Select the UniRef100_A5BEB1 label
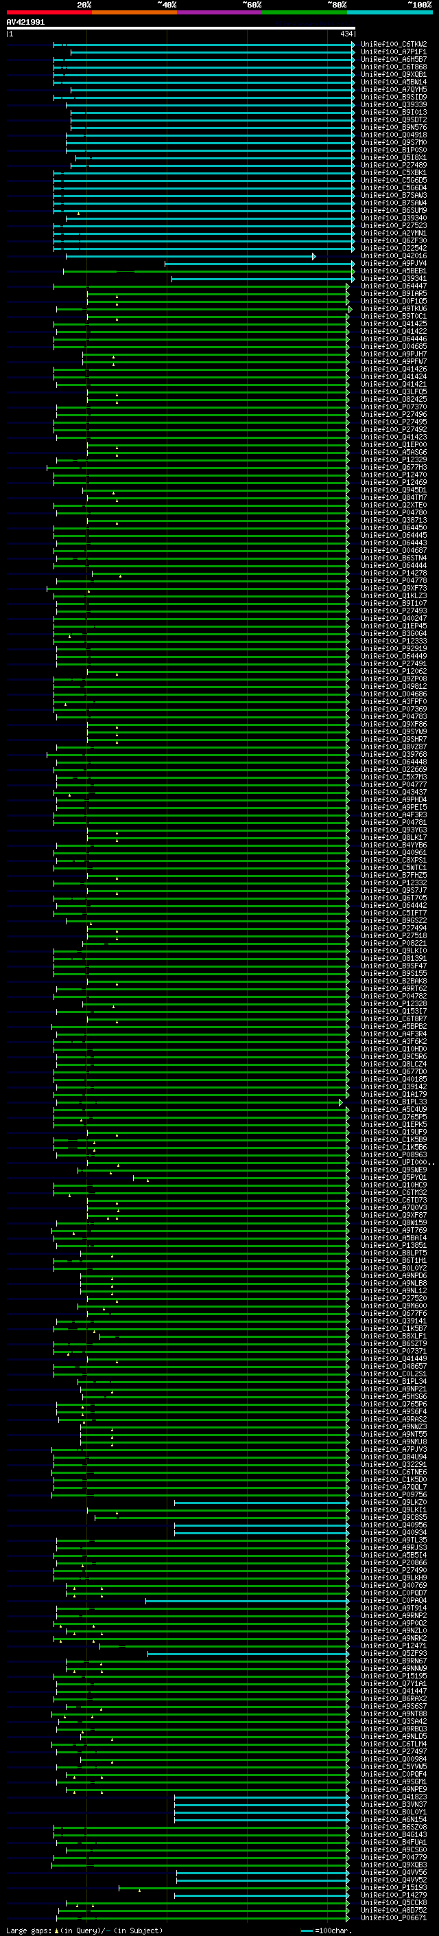Image resolution: width=439 pixels, height=1936 pixels. coord(394,271)
